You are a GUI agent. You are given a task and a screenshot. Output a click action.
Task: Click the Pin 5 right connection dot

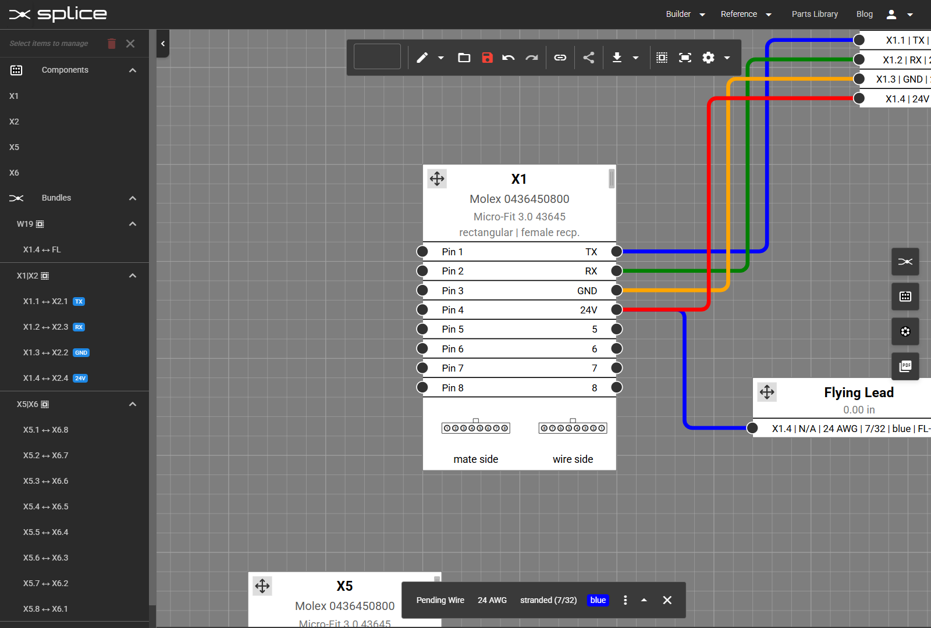click(x=617, y=329)
